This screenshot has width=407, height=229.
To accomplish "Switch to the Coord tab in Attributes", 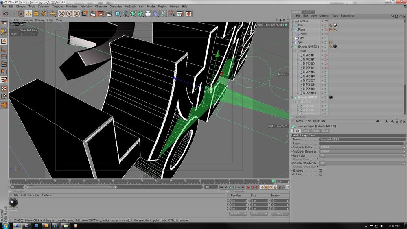I will [x=305, y=131].
